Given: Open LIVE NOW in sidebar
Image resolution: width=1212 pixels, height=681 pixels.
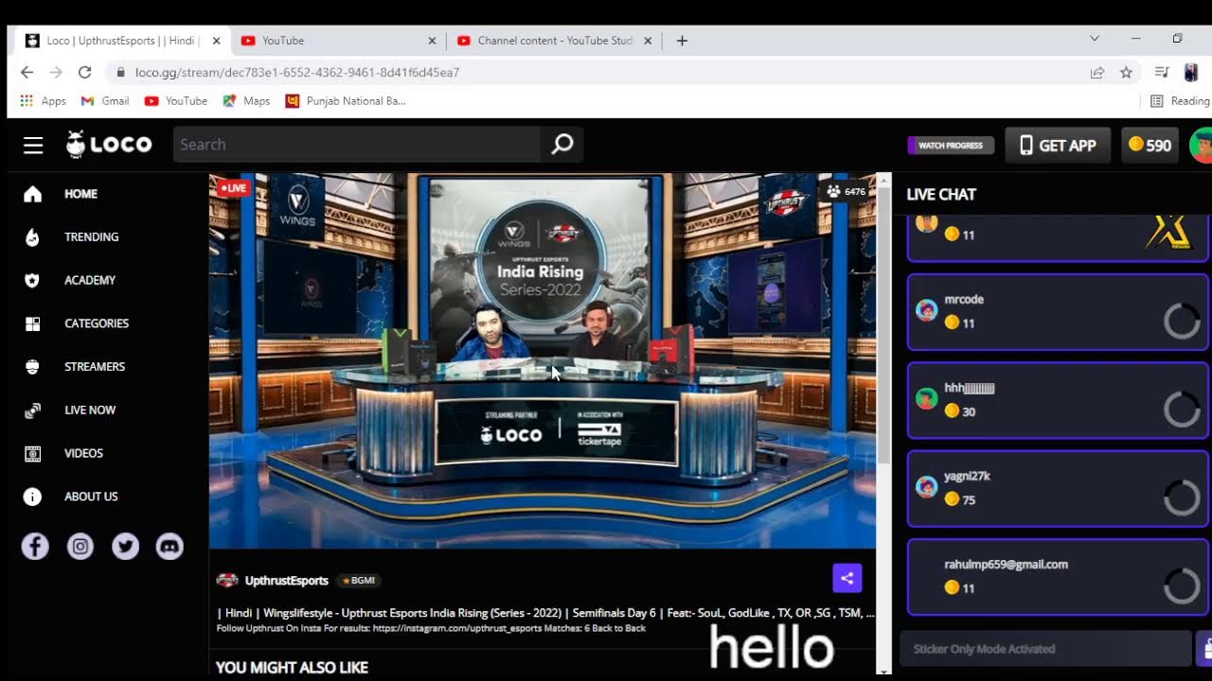Looking at the screenshot, I should (90, 410).
